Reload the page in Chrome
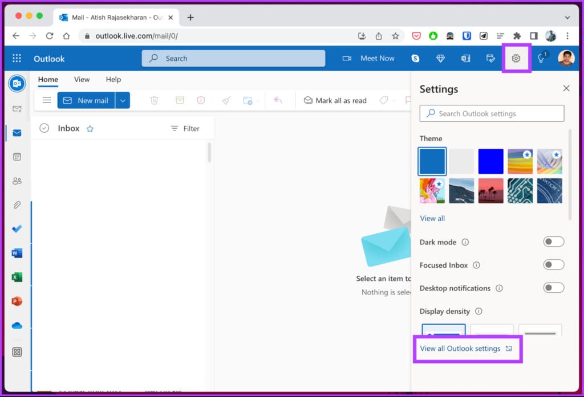 pos(49,36)
